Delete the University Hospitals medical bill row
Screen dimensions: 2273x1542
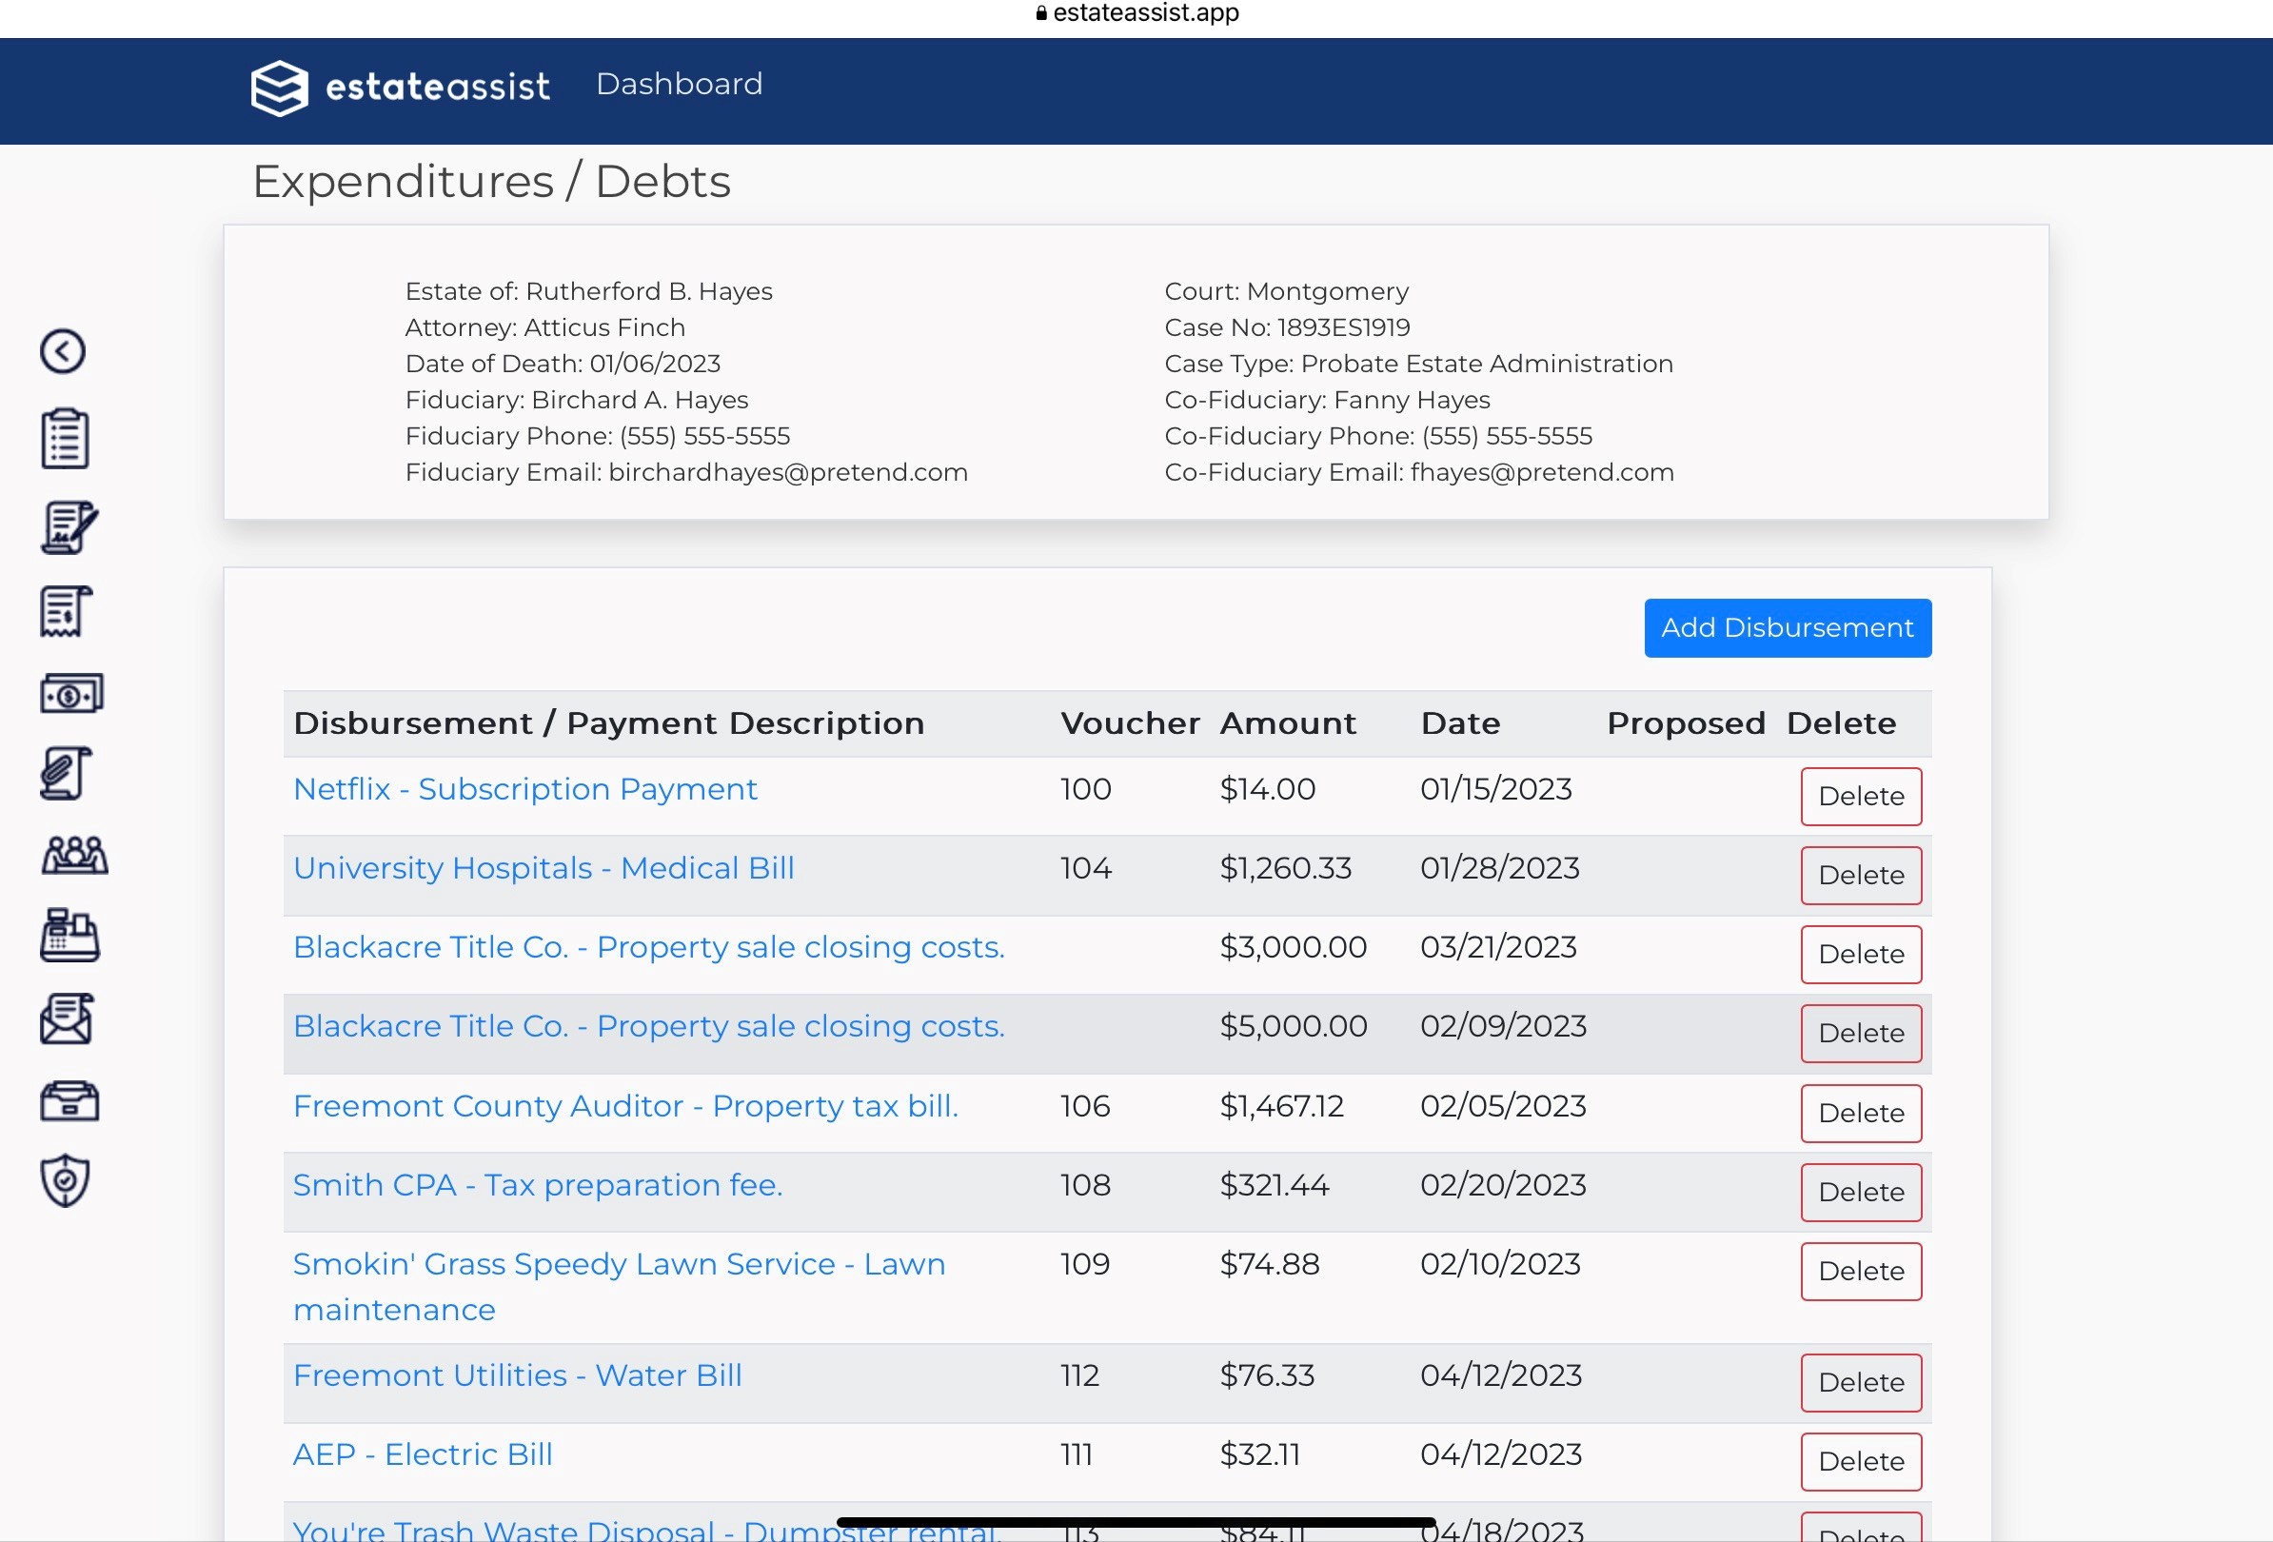1860,875
